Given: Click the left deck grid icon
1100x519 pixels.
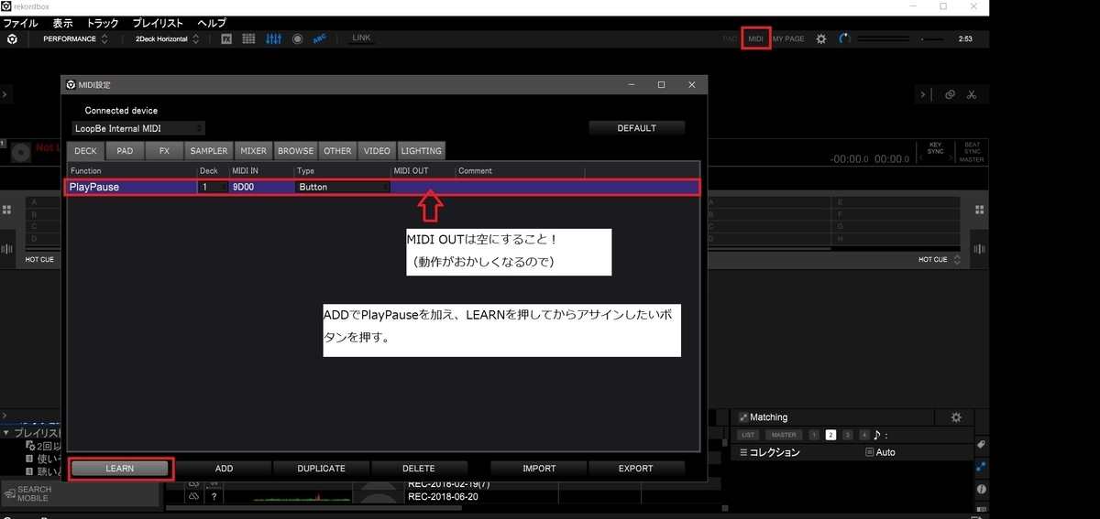Looking at the screenshot, I should 6,209.
